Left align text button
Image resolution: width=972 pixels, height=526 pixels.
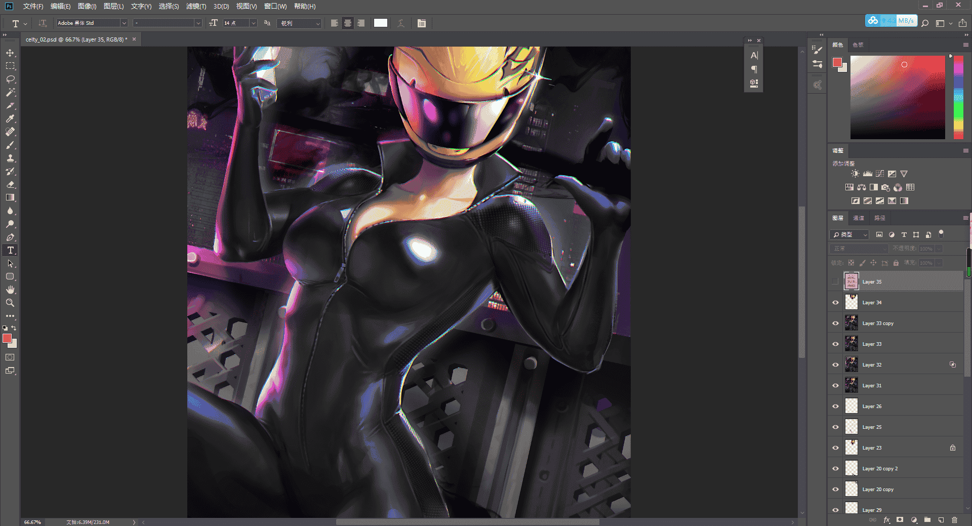click(x=335, y=23)
